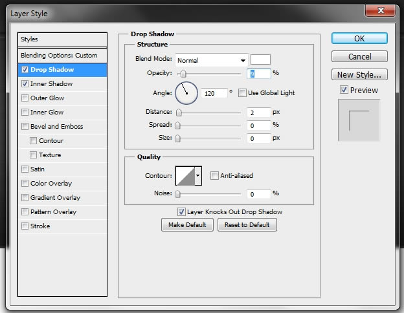Image resolution: width=404 pixels, height=313 pixels.
Task: Select the Styles list header
Action: [62, 39]
